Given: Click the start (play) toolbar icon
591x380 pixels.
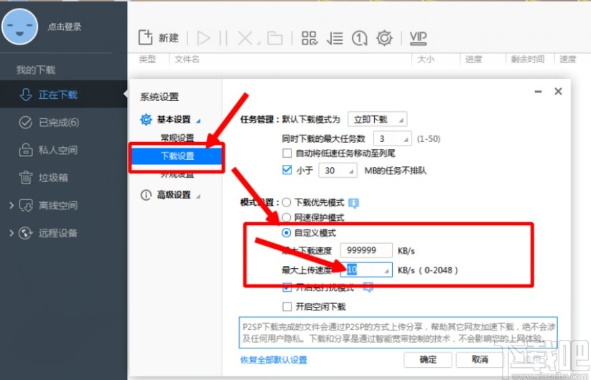Looking at the screenshot, I should [203, 38].
